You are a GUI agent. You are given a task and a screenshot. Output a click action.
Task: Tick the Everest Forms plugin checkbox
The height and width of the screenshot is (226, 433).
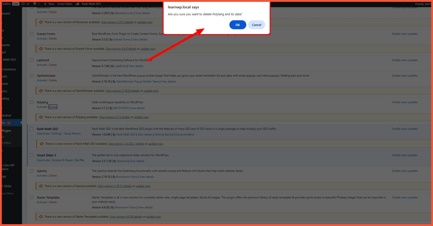pyautogui.click(x=32, y=34)
